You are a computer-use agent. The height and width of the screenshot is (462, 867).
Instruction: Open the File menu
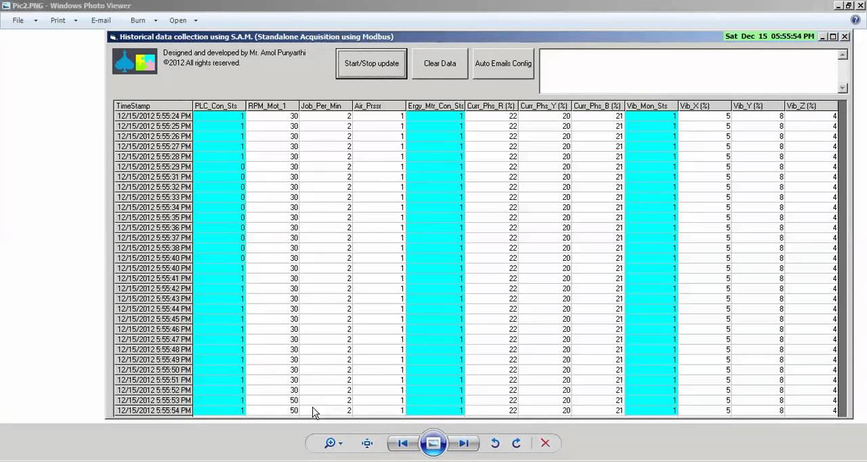18,20
